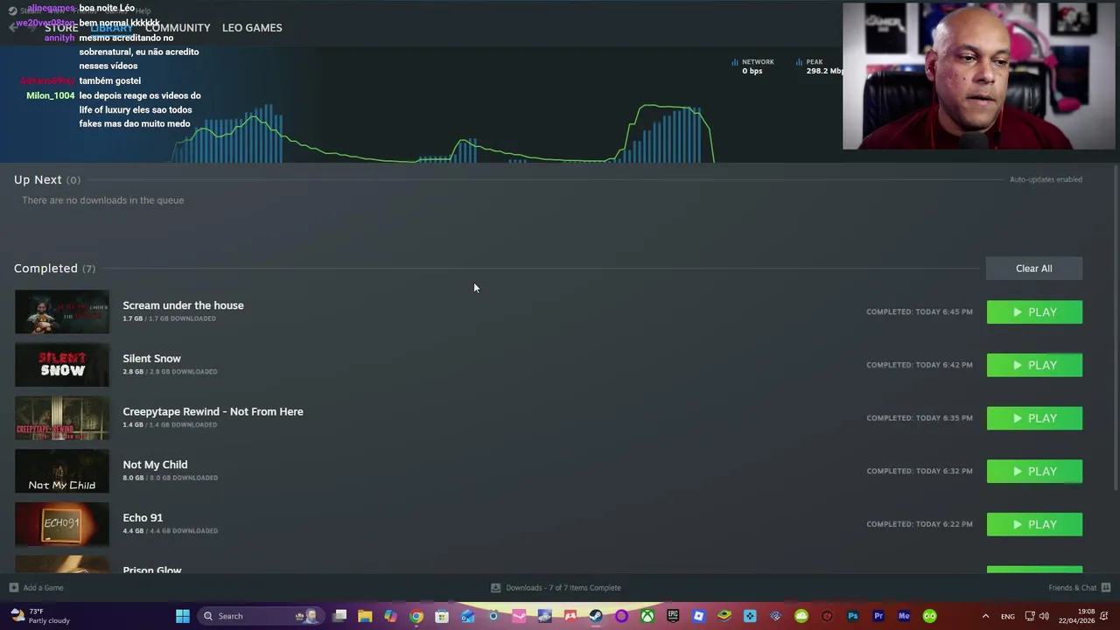Click the network usage bar icon
Screen dimensions: 1120x630
point(735,62)
